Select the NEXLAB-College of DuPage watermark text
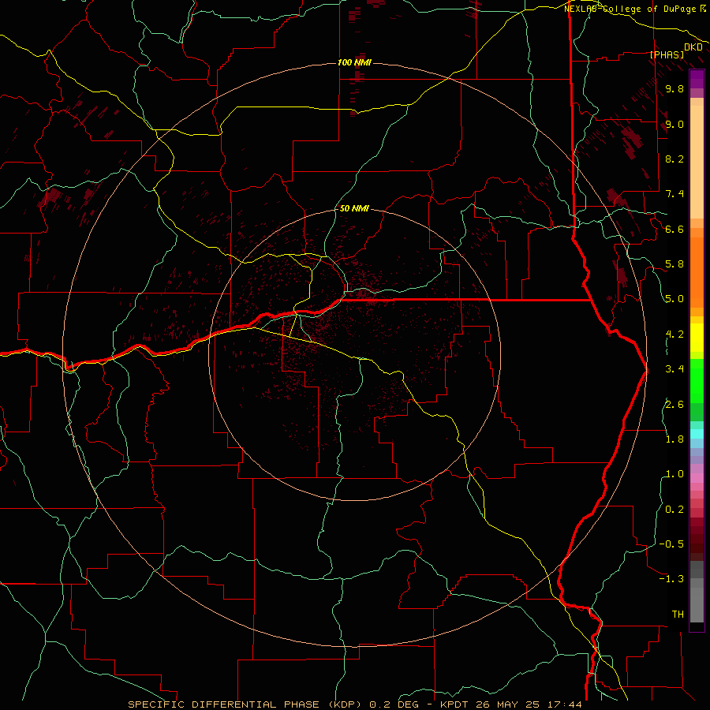Viewport: 710px width, 710px height. click(634, 9)
